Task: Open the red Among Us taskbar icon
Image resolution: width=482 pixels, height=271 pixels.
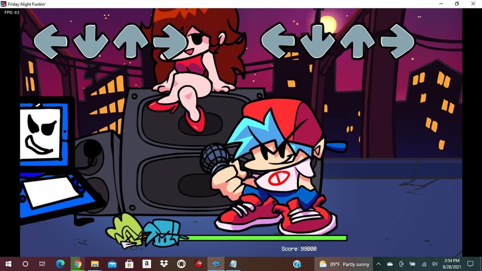Action: (199, 264)
